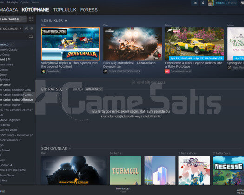Viewport: 244px width, 195px height.
Task: Open Yazılımlar category filter dropdown
Action: tap(11, 29)
